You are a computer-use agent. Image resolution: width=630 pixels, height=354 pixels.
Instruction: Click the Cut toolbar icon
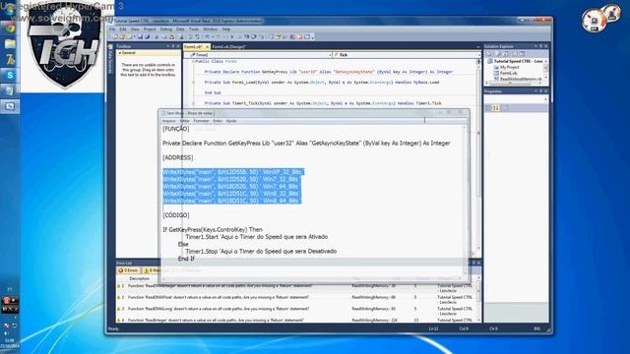[x=157, y=37]
